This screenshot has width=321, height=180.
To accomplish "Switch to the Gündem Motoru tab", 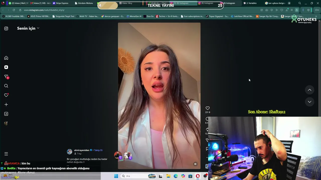I will point(85,3).
